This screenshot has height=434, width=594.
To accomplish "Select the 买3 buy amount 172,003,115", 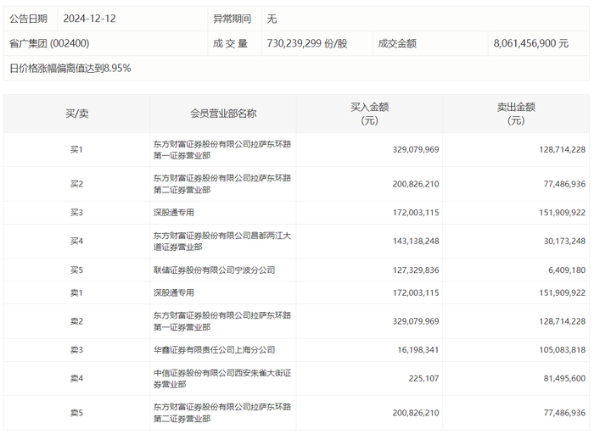I will coord(416,213).
